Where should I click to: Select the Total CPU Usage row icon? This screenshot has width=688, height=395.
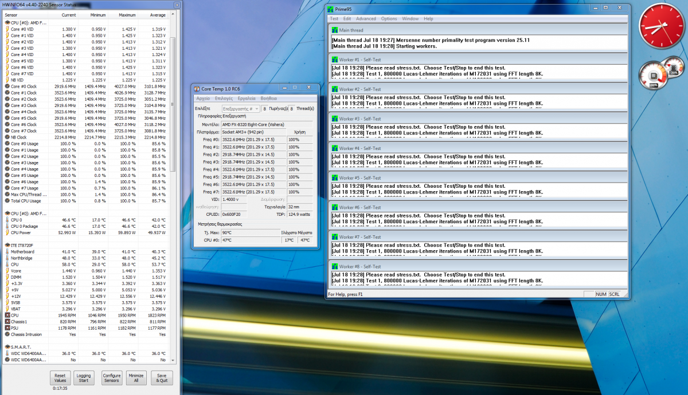pos(7,201)
